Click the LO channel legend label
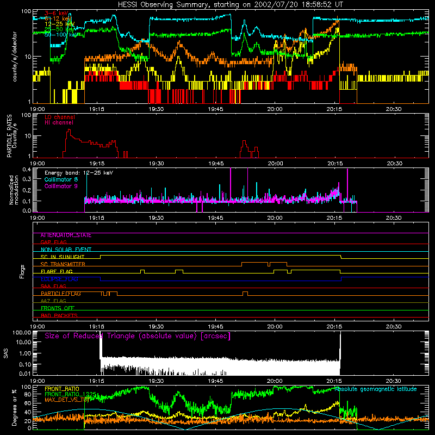Viewport: 435px width, 435px height. click(60, 117)
